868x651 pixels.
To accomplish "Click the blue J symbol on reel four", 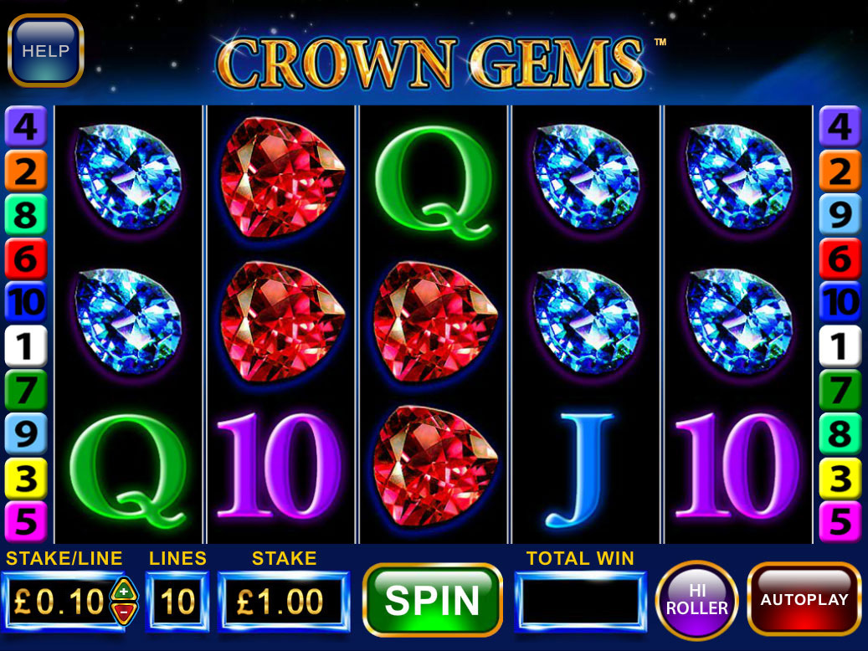I will 579,469.
